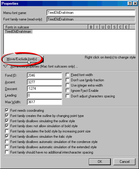
Task: Select TiredOldDrafstman in fonts list
Action: point(18,32)
